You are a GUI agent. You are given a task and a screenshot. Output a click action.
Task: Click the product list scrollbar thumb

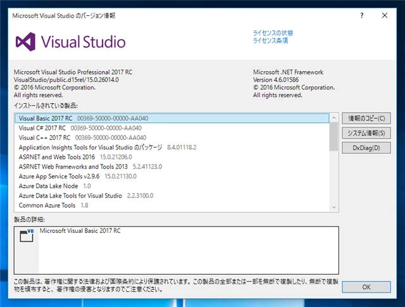[x=333, y=137]
